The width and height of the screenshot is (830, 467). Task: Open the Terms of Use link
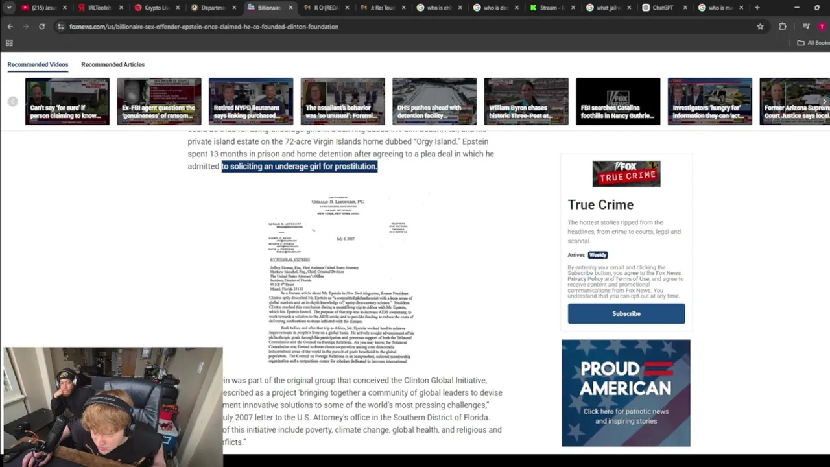pyautogui.click(x=634, y=279)
